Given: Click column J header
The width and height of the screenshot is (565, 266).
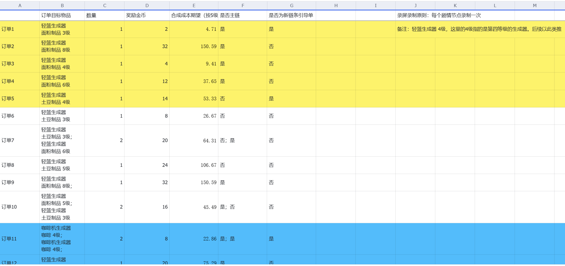Looking at the screenshot, I should point(415,5).
